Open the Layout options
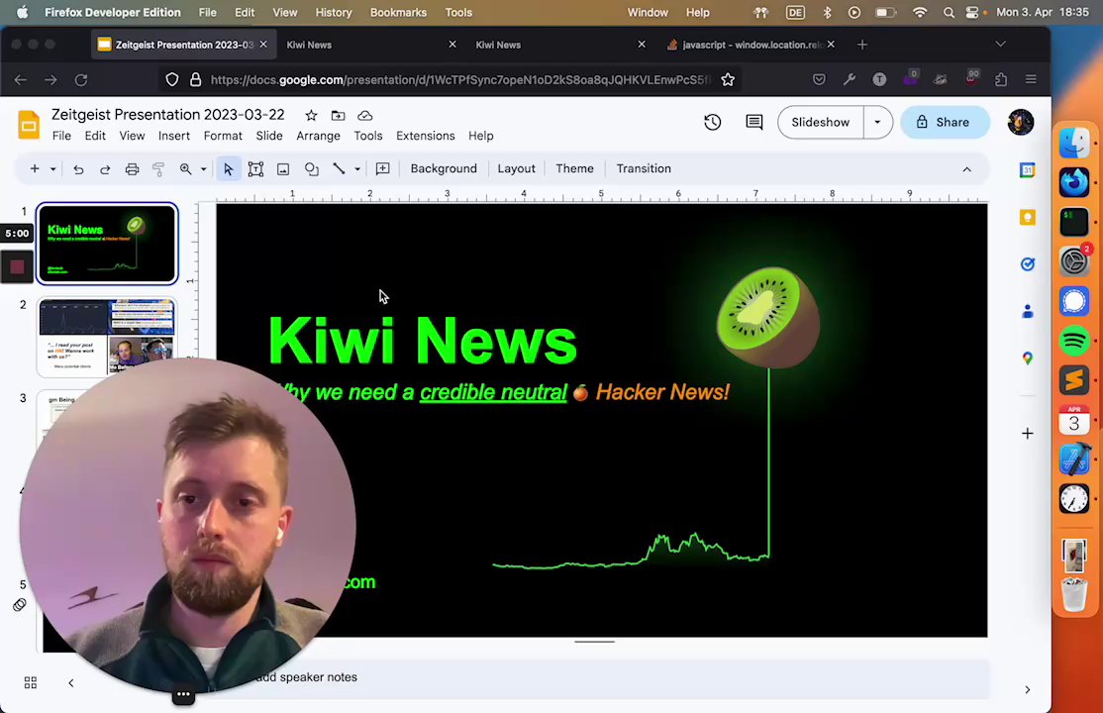The height and width of the screenshot is (713, 1103). (x=516, y=169)
